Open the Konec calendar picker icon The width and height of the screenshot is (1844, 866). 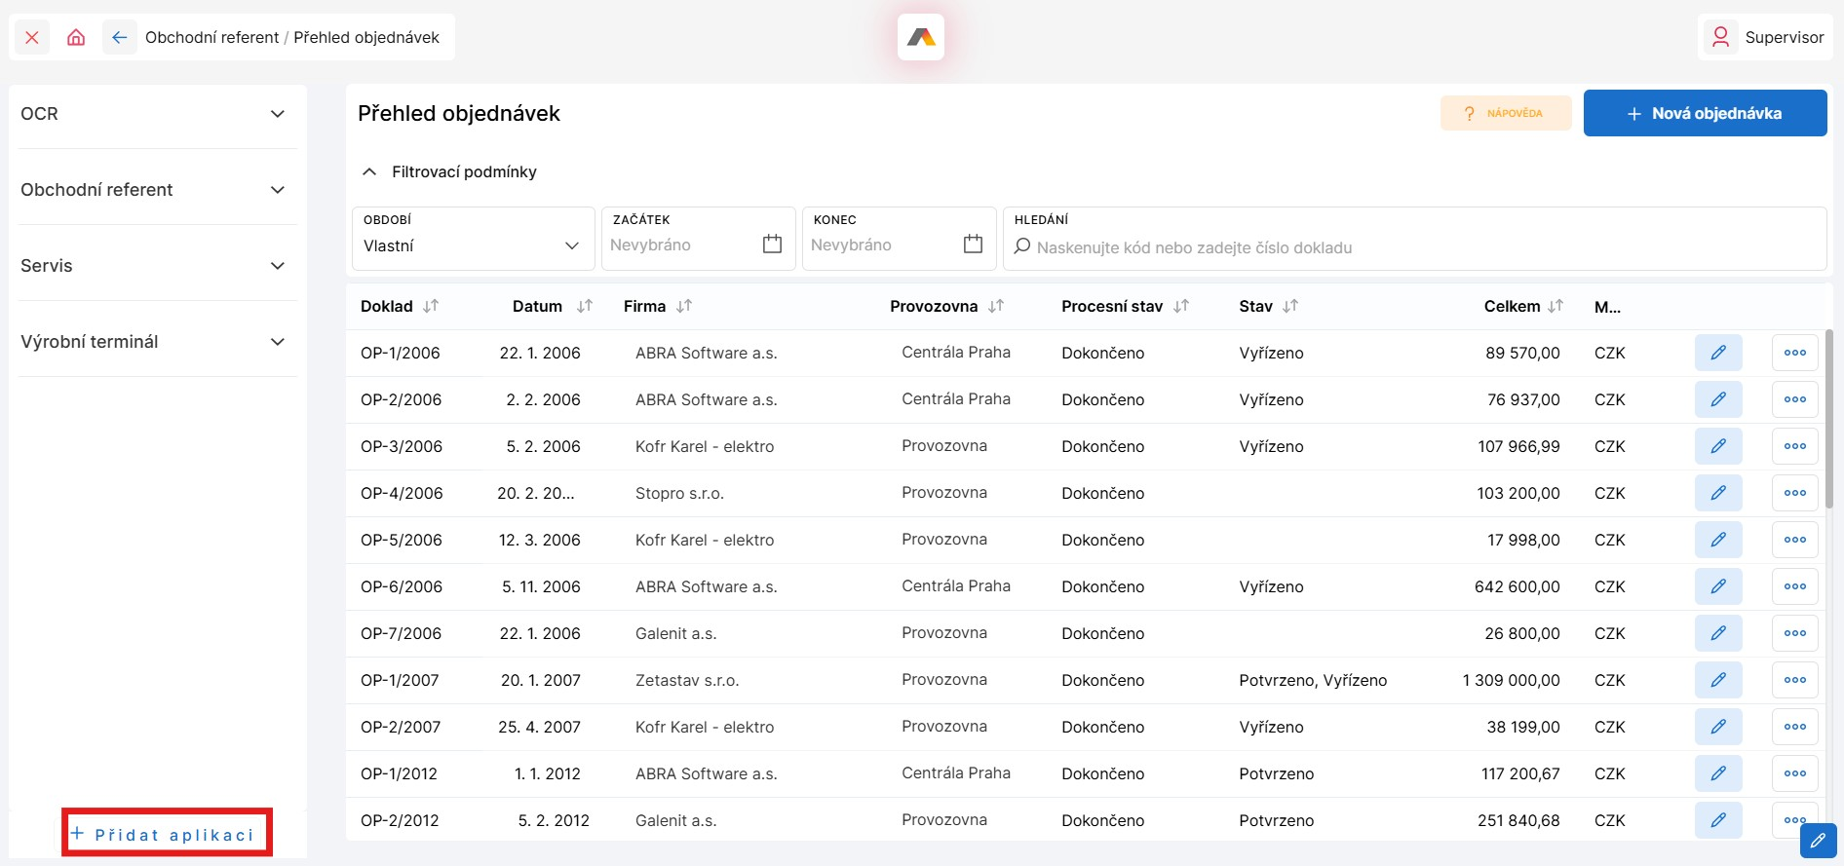pyautogui.click(x=973, y=244)
